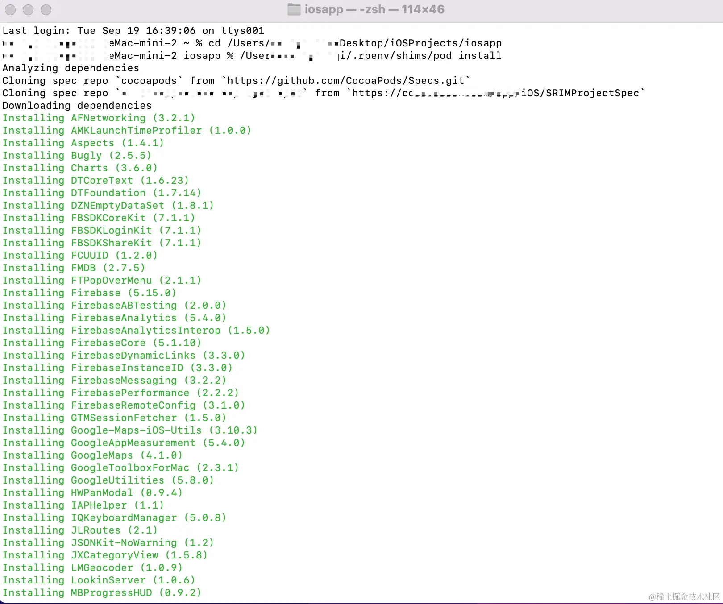
Task: Click 'Installing DZNEmptyDataSet (1.8.1)' line
Action: (x=108, y=206)
